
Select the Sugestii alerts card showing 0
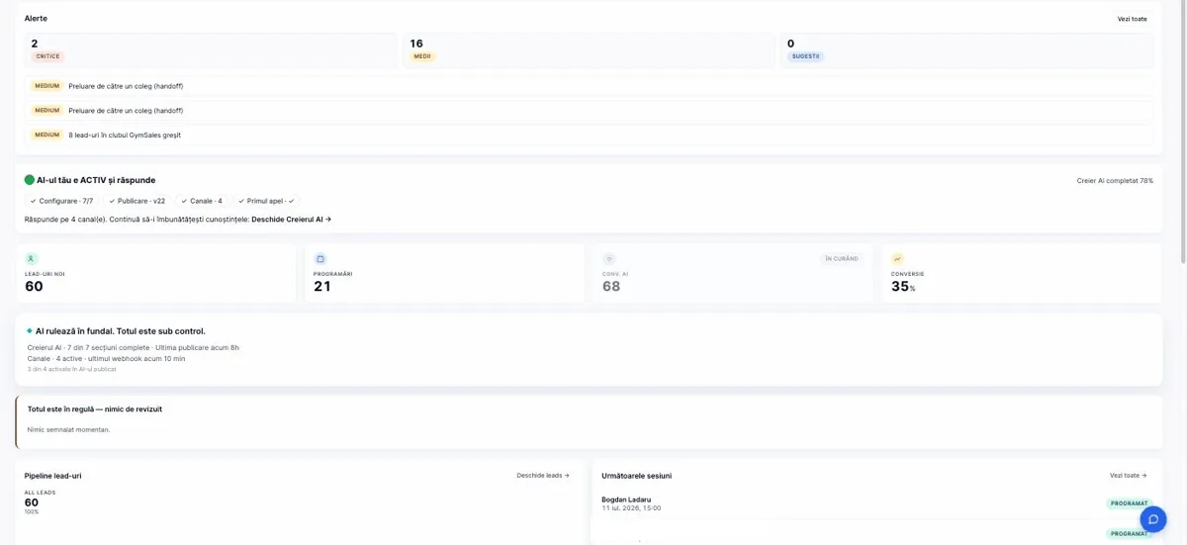966,50
